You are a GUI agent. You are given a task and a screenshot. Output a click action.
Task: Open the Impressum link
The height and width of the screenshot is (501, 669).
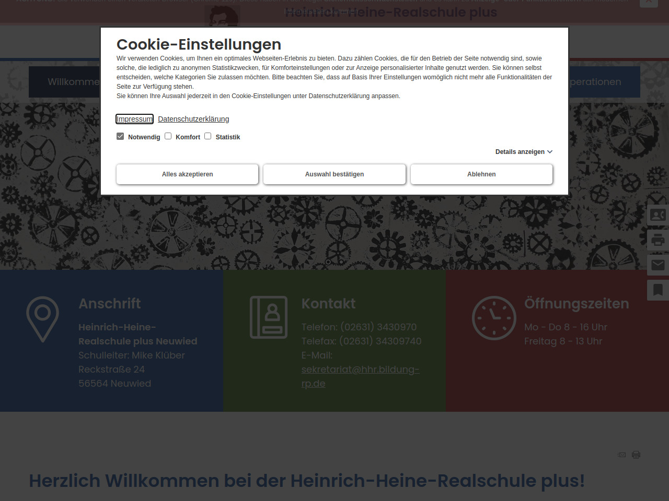pos(134,119)
